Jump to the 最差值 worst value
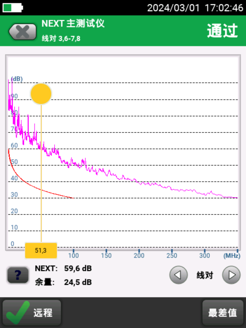 point(223,313)
